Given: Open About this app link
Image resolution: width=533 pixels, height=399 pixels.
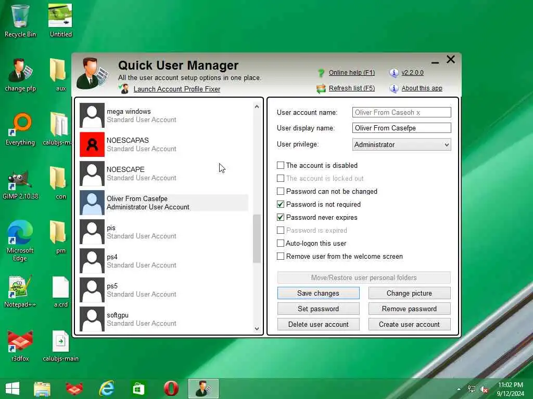Looking at the screenshot, I should 422,88.
